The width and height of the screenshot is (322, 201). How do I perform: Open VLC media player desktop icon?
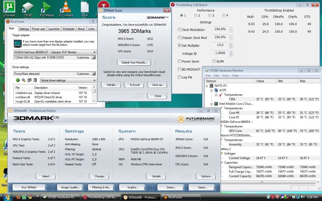[66, 8]
